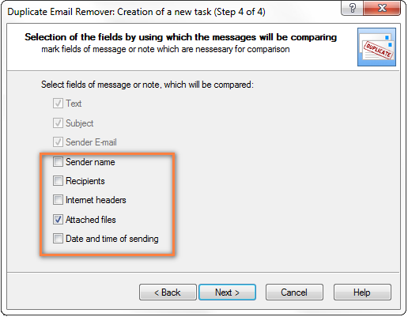This screenshot has width=408, height=317.
Task: Click the dialog title bar text
Action: pyautogui.click(x=136, y=12)
